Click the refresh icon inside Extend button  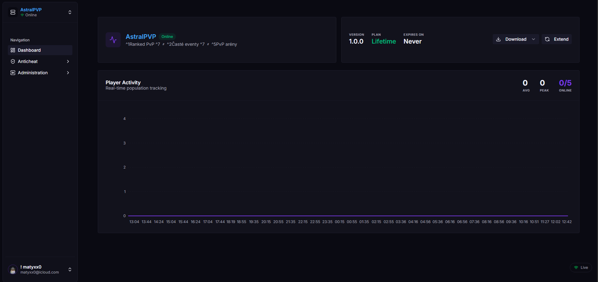click(547, 39)
